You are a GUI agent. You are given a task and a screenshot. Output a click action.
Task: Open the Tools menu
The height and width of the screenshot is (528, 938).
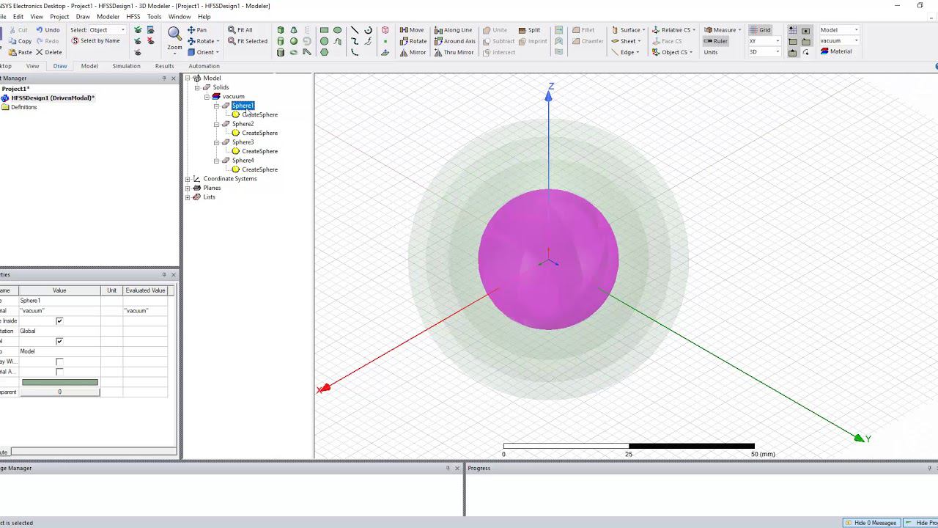point(154,17)
